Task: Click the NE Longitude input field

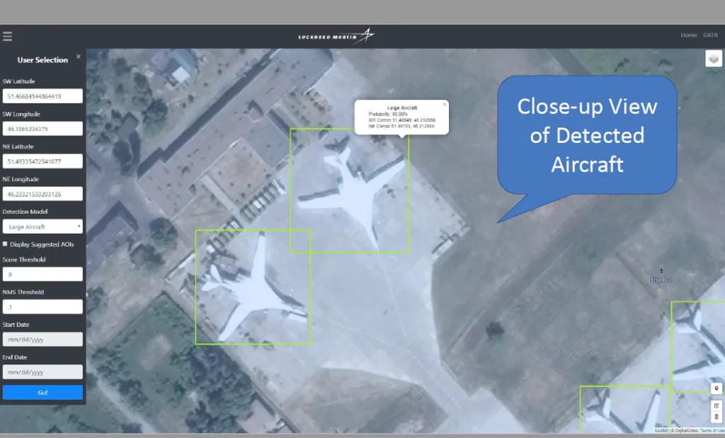Action: point(42,194)
